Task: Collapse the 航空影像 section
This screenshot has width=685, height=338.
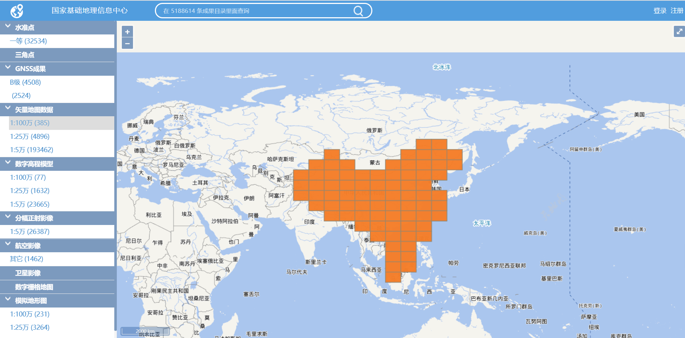Action: point(8,244)
